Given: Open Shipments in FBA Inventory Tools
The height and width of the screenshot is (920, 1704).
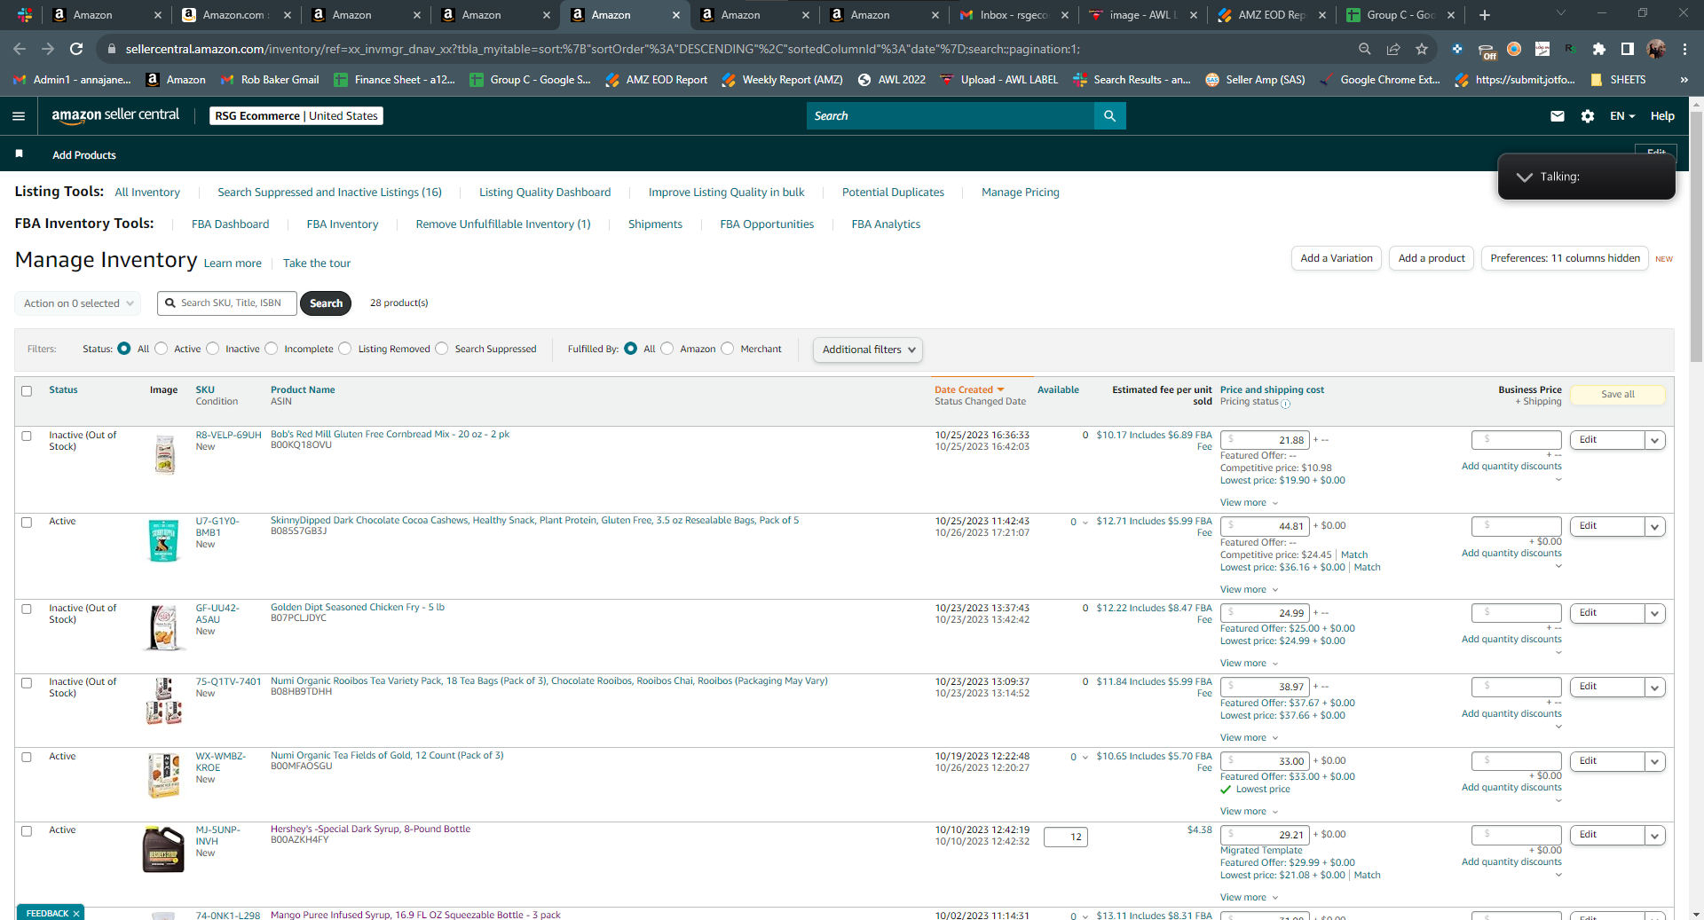Looking at the screenshot, I should click(655, 224).
